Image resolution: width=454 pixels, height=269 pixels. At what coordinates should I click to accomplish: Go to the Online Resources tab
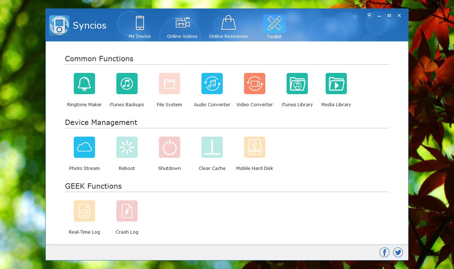tap(228, 27)
